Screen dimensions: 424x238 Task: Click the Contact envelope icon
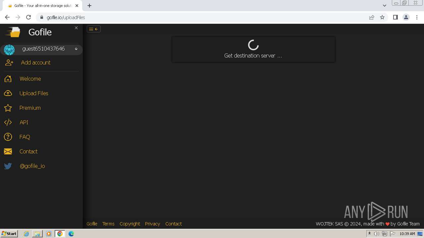8,151
